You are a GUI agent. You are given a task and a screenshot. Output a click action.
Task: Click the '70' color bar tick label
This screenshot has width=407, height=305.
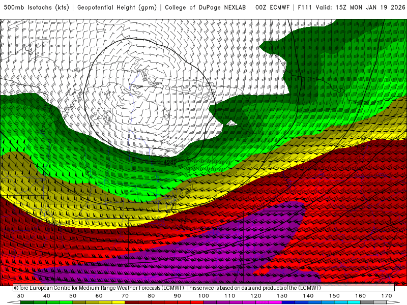[125, 296]
